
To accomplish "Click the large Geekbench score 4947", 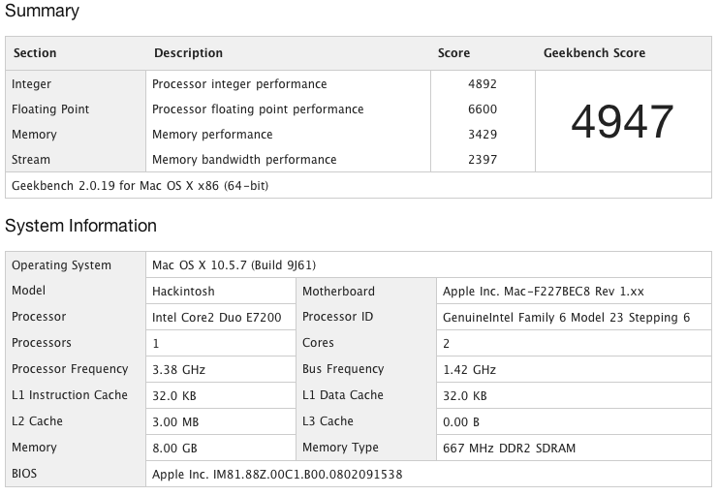I will 621,121.
